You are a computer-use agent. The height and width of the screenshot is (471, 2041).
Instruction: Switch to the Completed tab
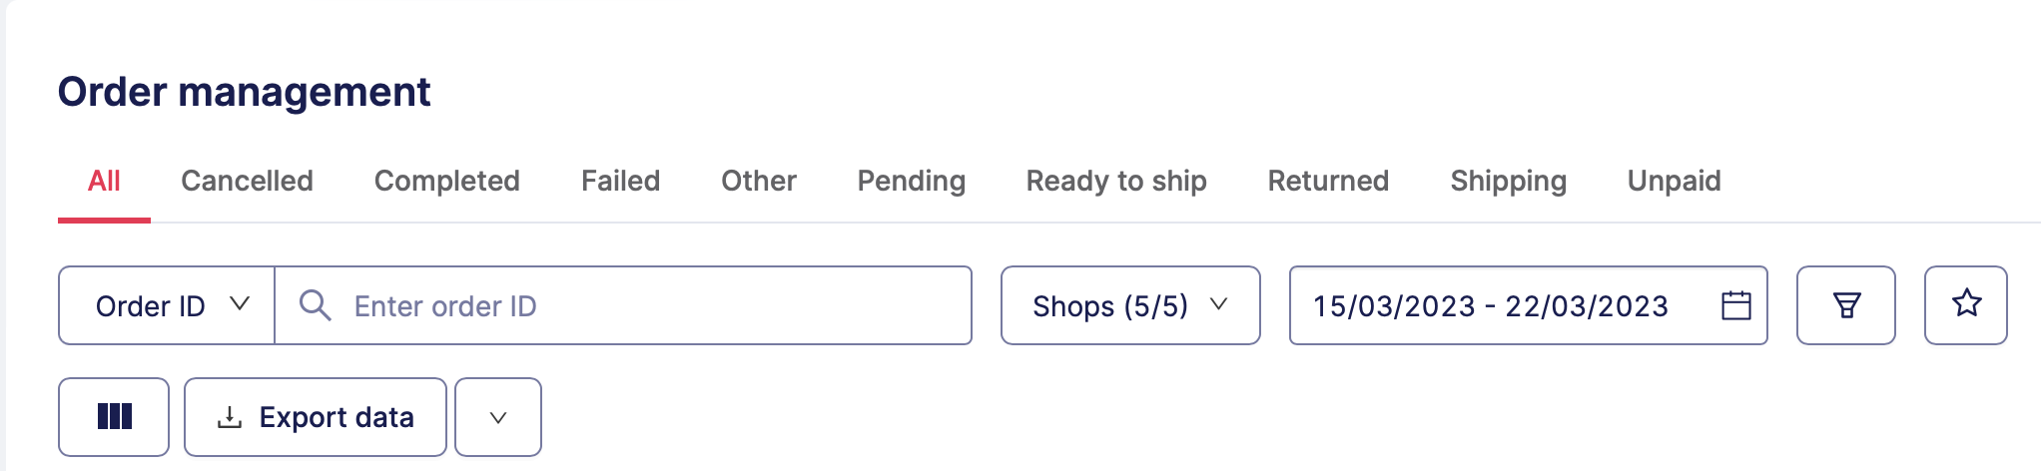[x=446, y=181]
